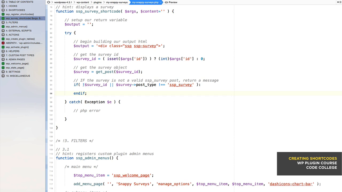Click function icon beside ssp_welcome_page()
This screenshot has width=342, height=192.
[x=3, y=63]
